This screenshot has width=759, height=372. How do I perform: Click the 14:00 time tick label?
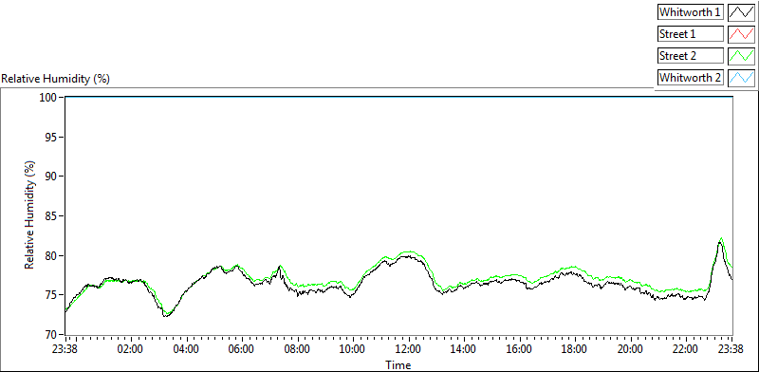pyautogui.click(x=464, y=349)
